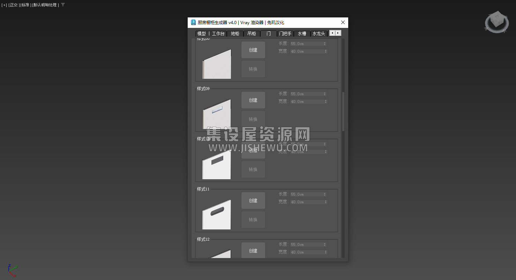The width and height of the screenshot is (516, 280).
Task: Open the 门把手 tab
Action: (285, 33)
